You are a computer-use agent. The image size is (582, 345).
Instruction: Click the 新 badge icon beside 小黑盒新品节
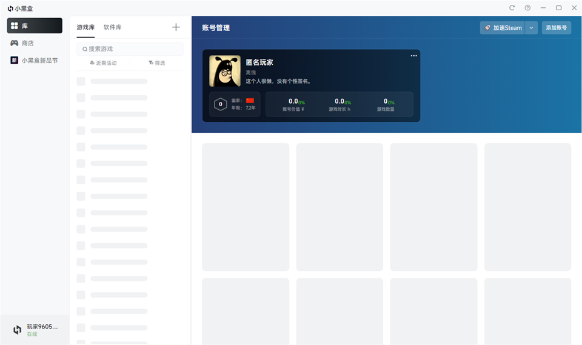(x=14, y=60)
